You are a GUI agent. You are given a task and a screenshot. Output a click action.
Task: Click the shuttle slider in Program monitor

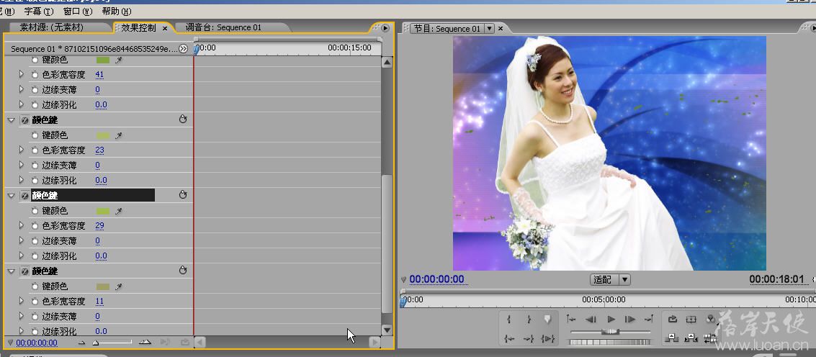[x=610, y=332]
